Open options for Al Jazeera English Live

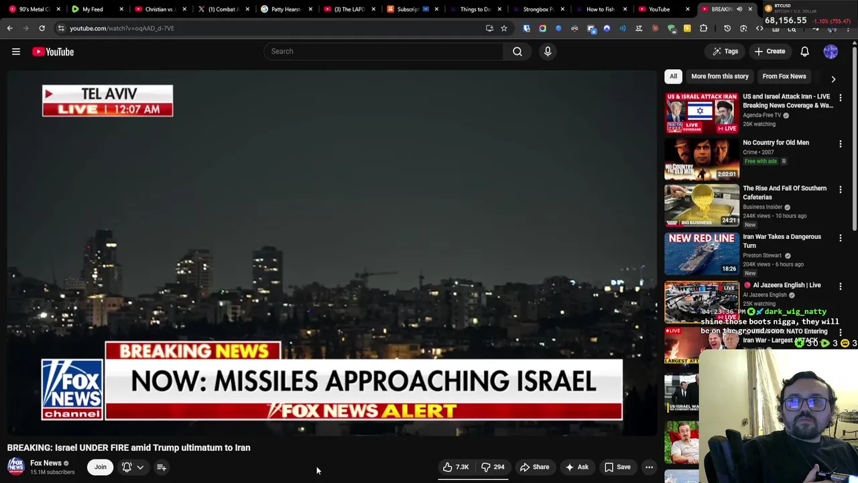[x=841, y=286]
